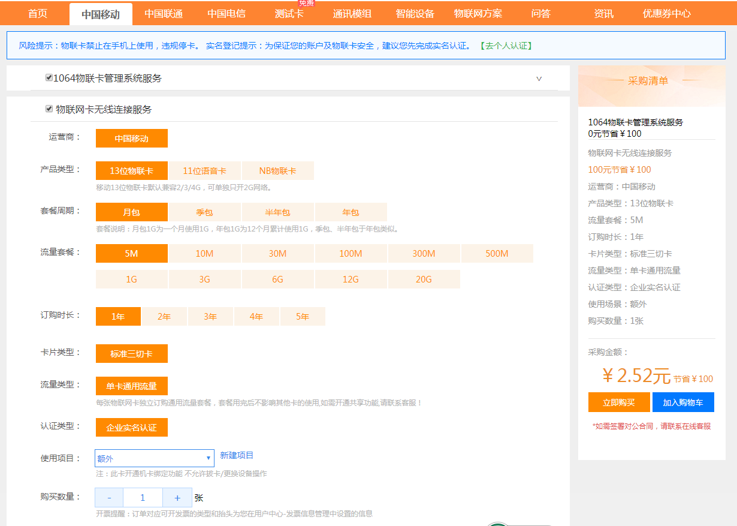
Task: Add item with 加入购物车 button
Action: click(x=683, y=402)
